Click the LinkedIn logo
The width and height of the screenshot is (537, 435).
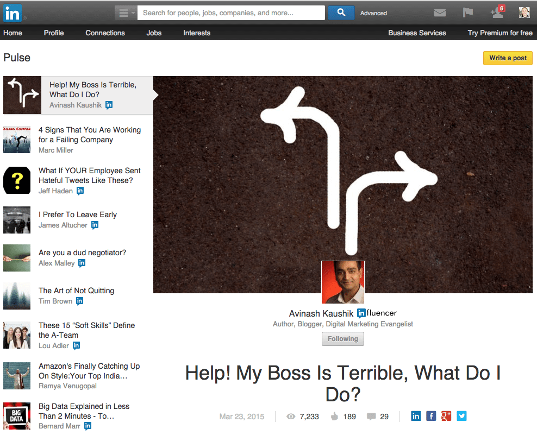(13, 13)
